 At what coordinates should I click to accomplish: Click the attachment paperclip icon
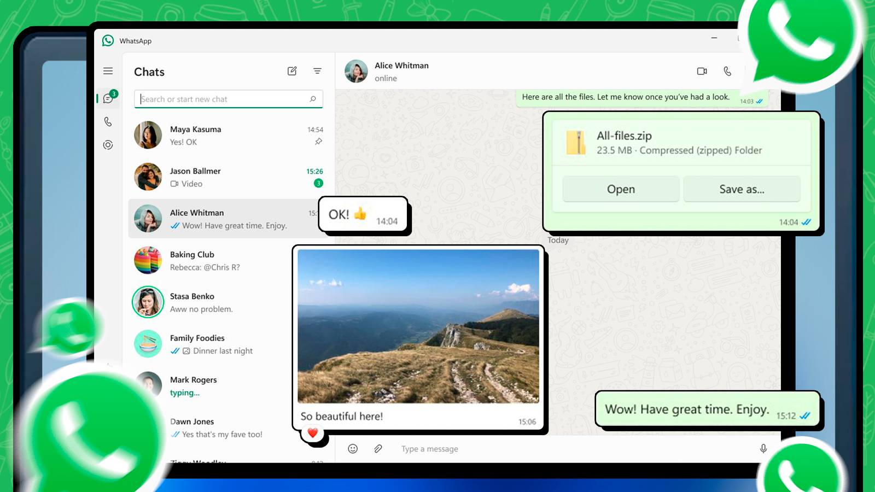tap(377, 449)
